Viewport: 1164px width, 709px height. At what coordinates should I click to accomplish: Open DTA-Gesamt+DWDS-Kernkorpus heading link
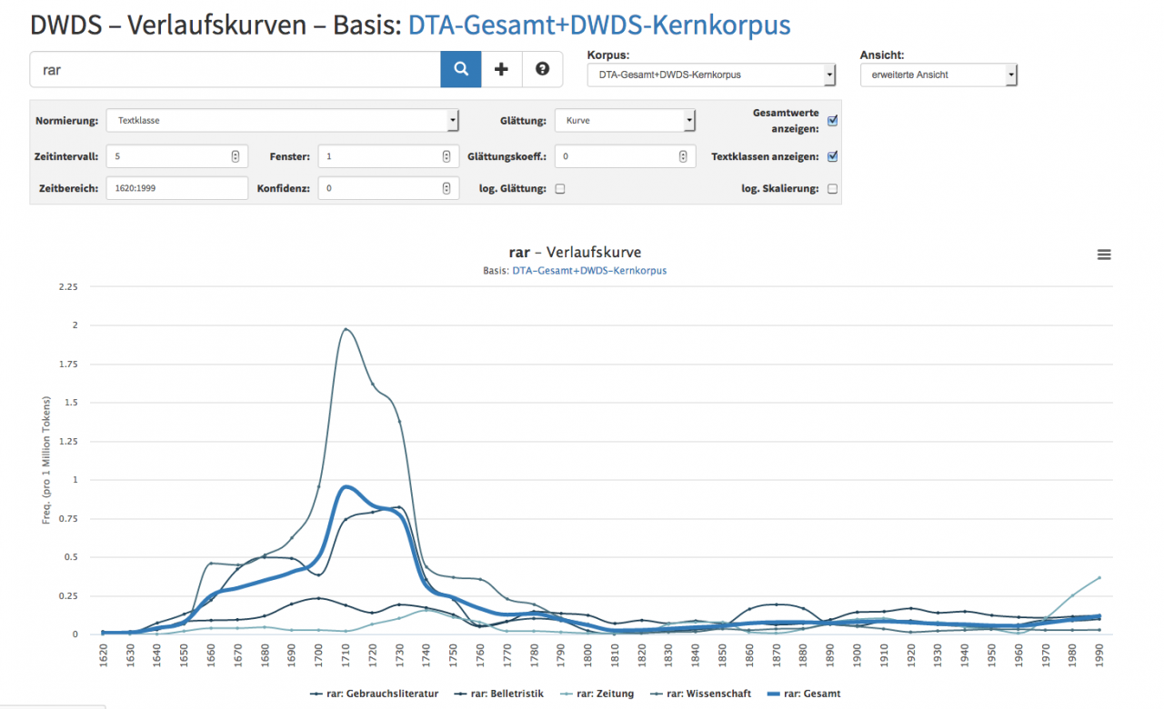(x=599, y=25)
